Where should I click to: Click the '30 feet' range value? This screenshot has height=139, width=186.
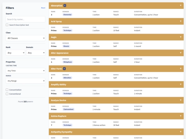coord(116,125)
